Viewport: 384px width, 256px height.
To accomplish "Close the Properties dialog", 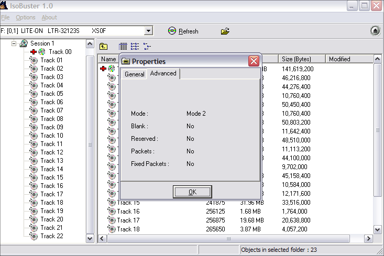I will (254, 61).
